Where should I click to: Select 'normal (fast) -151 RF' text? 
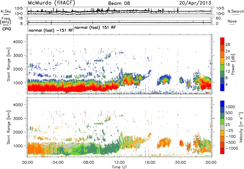(51, 30)
